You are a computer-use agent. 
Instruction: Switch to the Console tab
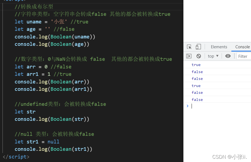pos(242,47)
